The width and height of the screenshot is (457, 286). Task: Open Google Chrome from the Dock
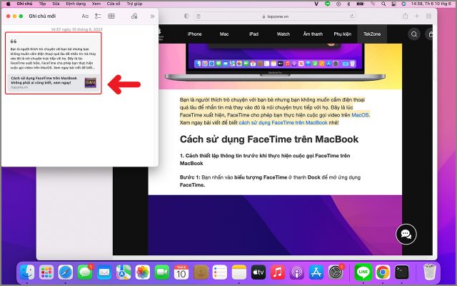pos(383,272)
